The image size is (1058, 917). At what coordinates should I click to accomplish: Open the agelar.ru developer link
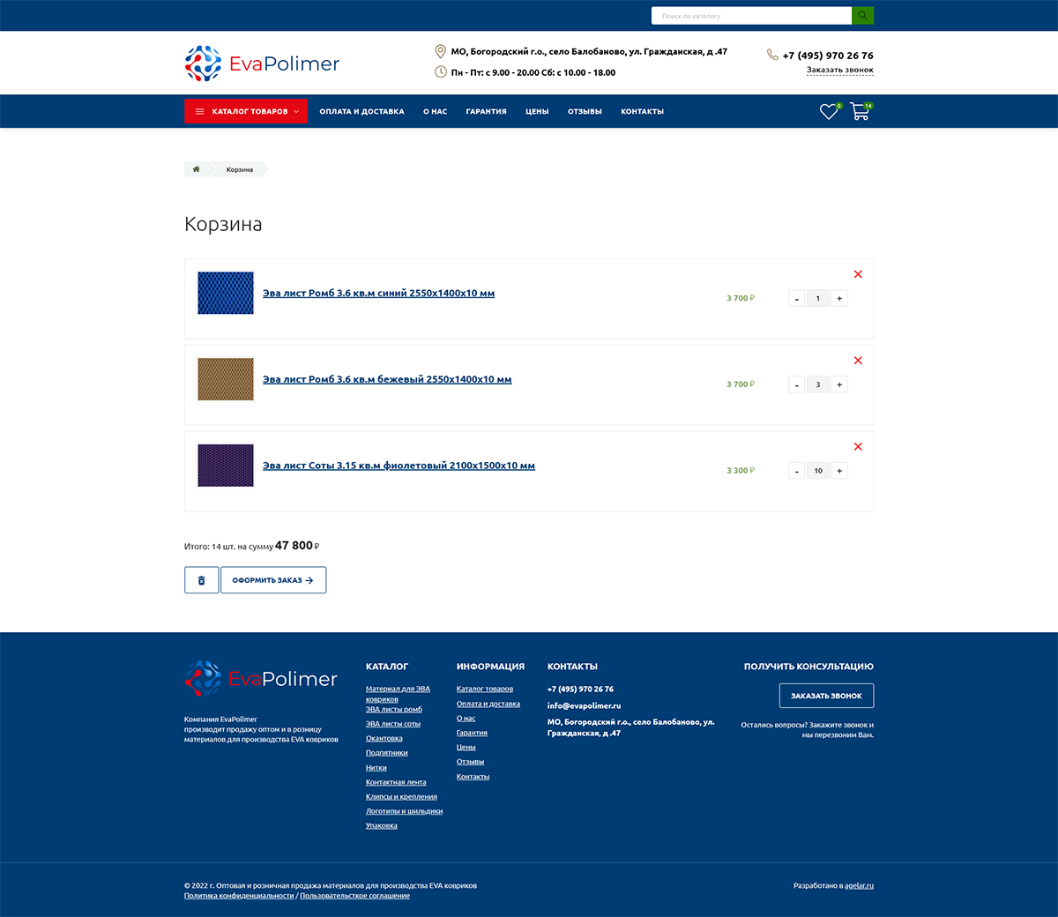click(x=859, y=885)
